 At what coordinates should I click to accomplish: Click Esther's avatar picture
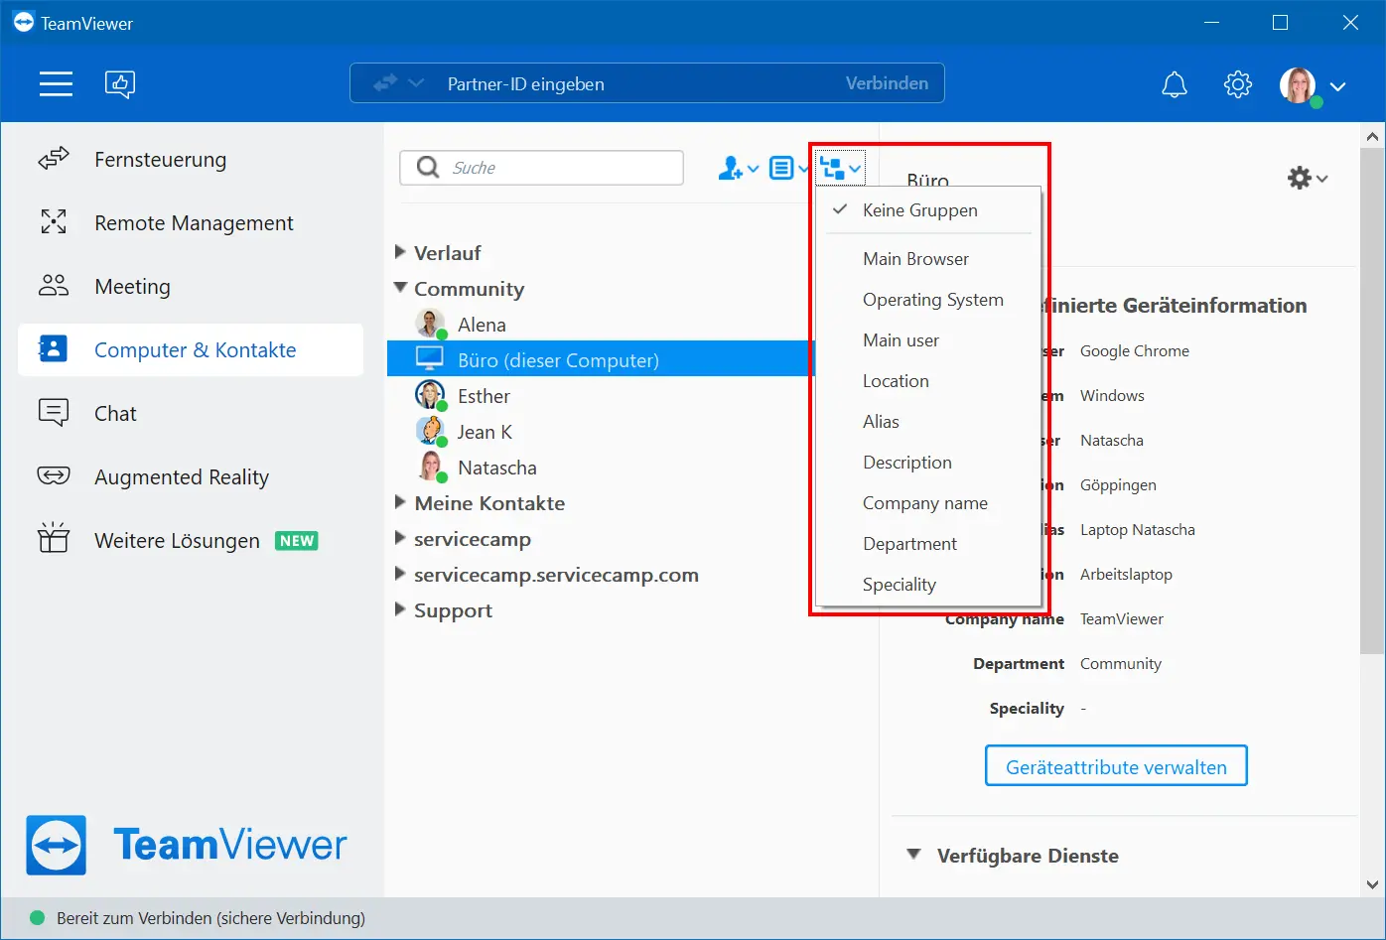pos(430,395)
